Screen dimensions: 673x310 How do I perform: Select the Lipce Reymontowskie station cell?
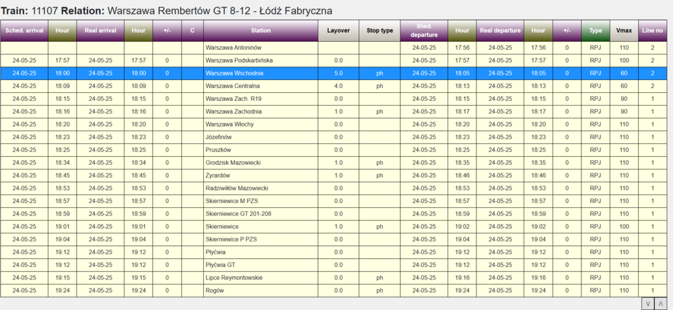261,278
